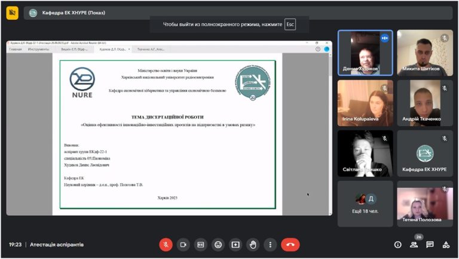Turn on the camera button

click(183, 245)
